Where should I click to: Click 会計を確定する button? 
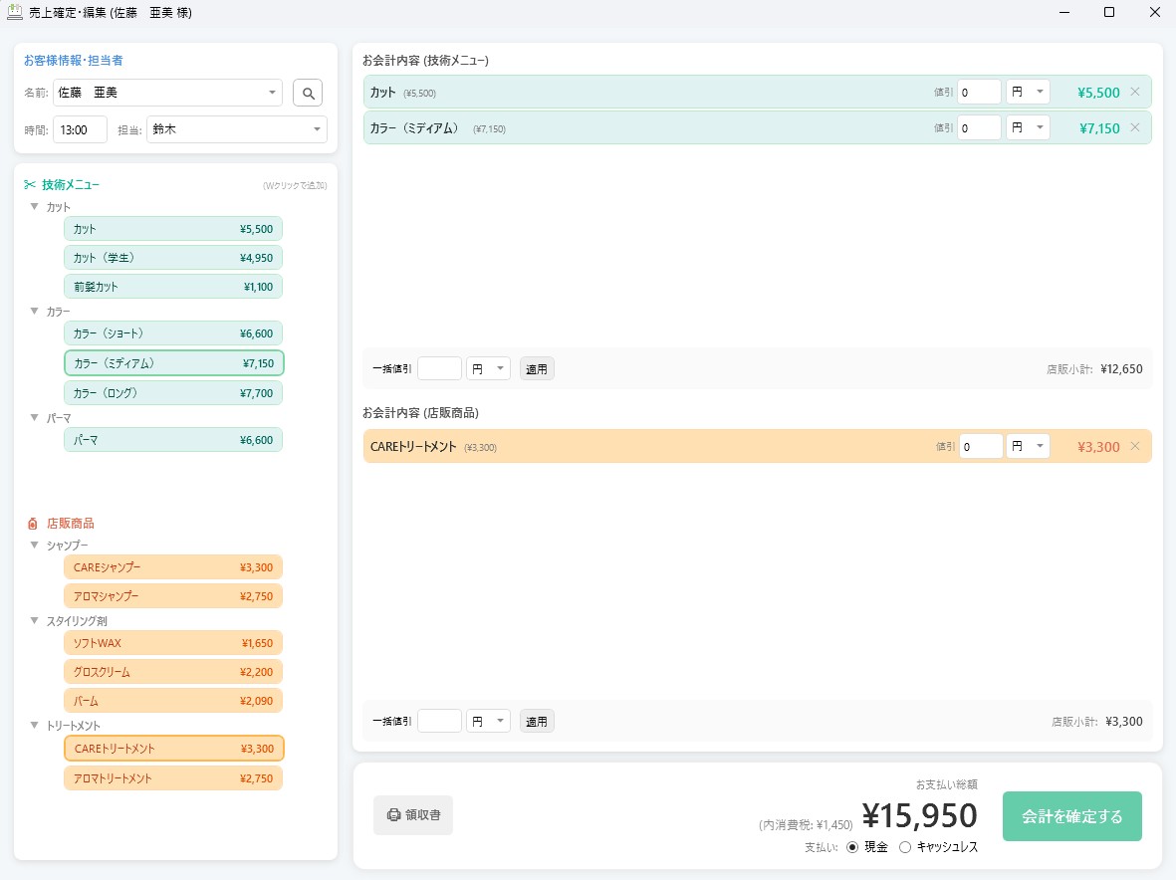(x=1071, y=816)
